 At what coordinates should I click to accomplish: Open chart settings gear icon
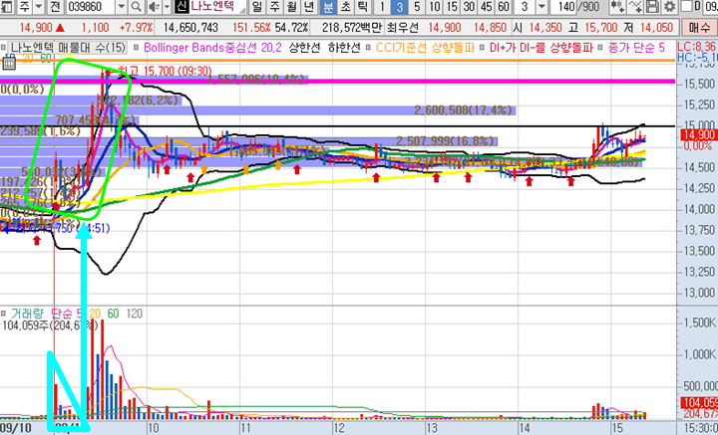point(670,7)
